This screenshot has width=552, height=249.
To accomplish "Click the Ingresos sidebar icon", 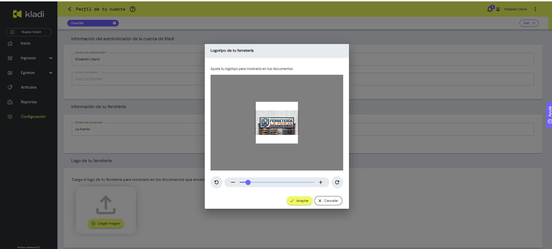I will click(10, 58).
